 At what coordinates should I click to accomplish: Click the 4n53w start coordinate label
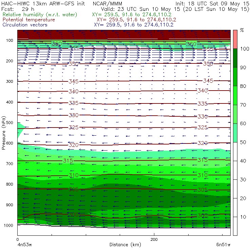[x=24, y=245]
